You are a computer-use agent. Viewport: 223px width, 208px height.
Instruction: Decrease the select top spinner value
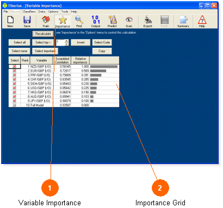tap(67, 44)
